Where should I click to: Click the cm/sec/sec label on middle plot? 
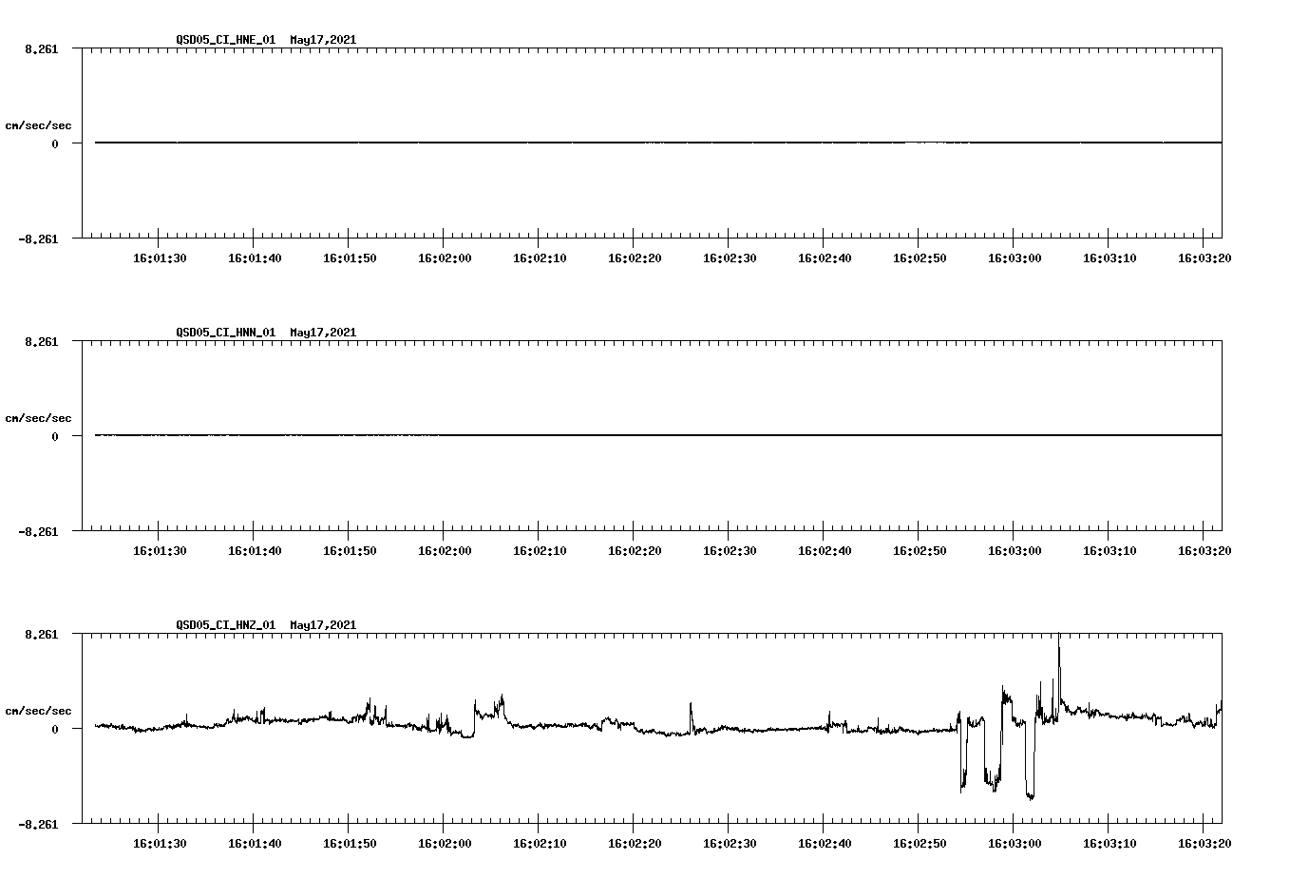coord(39,417)
